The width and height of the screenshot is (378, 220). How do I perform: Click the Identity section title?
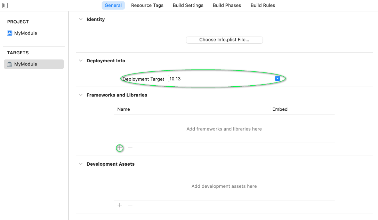[96, 19]
